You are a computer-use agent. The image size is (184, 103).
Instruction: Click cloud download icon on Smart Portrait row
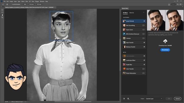pos(144,21)
